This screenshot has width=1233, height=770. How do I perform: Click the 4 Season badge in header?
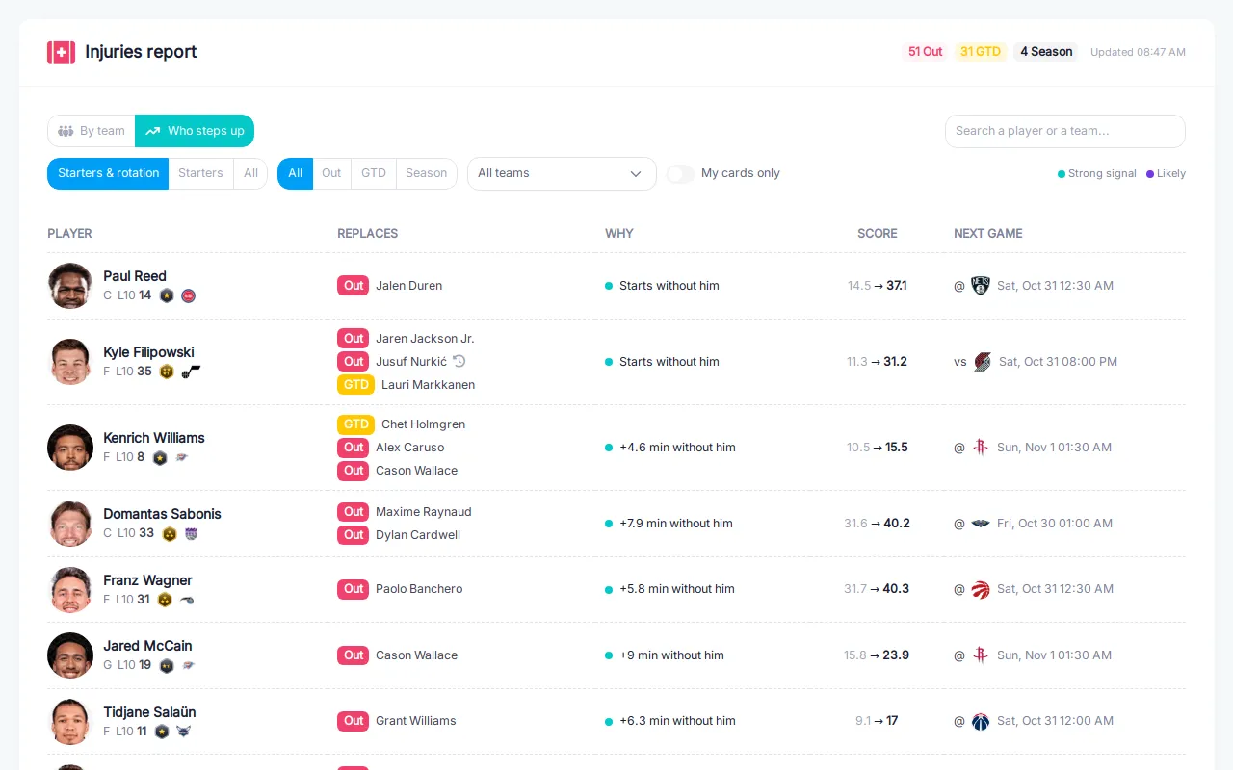point(1046,52)
